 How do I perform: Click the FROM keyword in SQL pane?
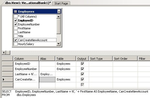tap(6, 95)
